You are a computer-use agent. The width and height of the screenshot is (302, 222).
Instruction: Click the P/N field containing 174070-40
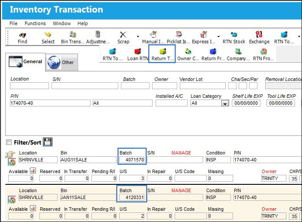50,103
